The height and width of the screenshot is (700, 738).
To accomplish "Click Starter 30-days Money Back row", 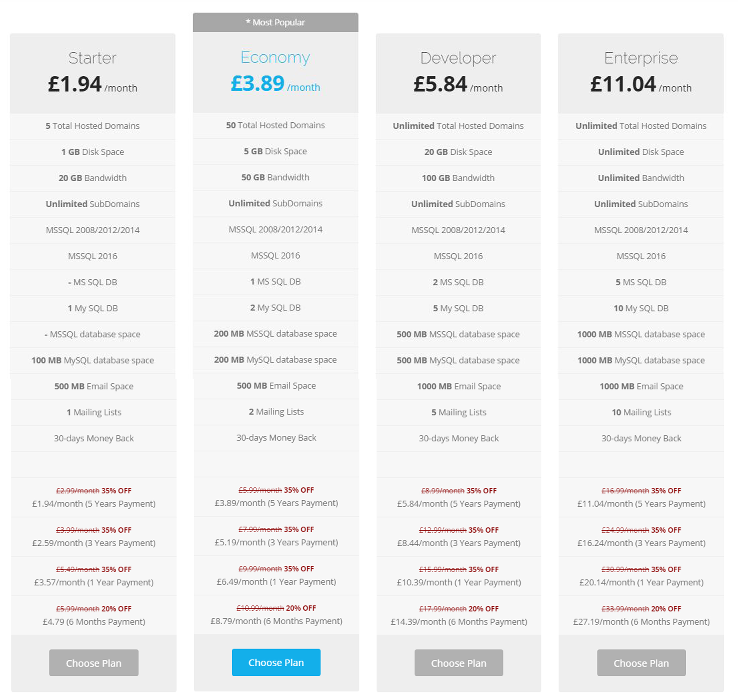I will click(94, 438).
